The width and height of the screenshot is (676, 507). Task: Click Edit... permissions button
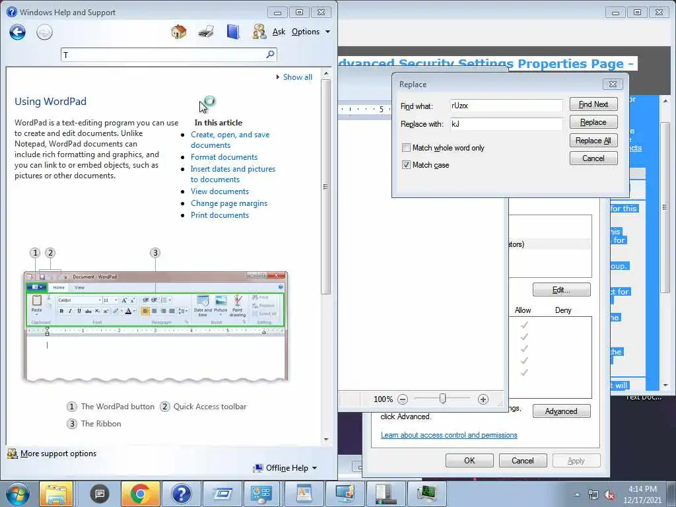[561, 290]
